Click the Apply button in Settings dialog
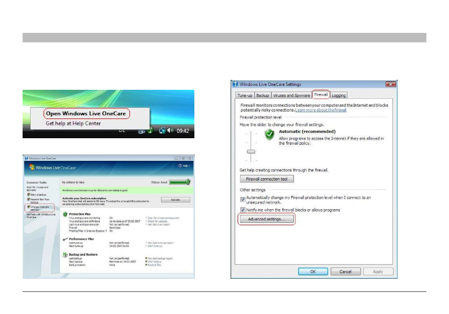Image resolution: width=449 pixels, height=314 pixels. pos(378,272)
